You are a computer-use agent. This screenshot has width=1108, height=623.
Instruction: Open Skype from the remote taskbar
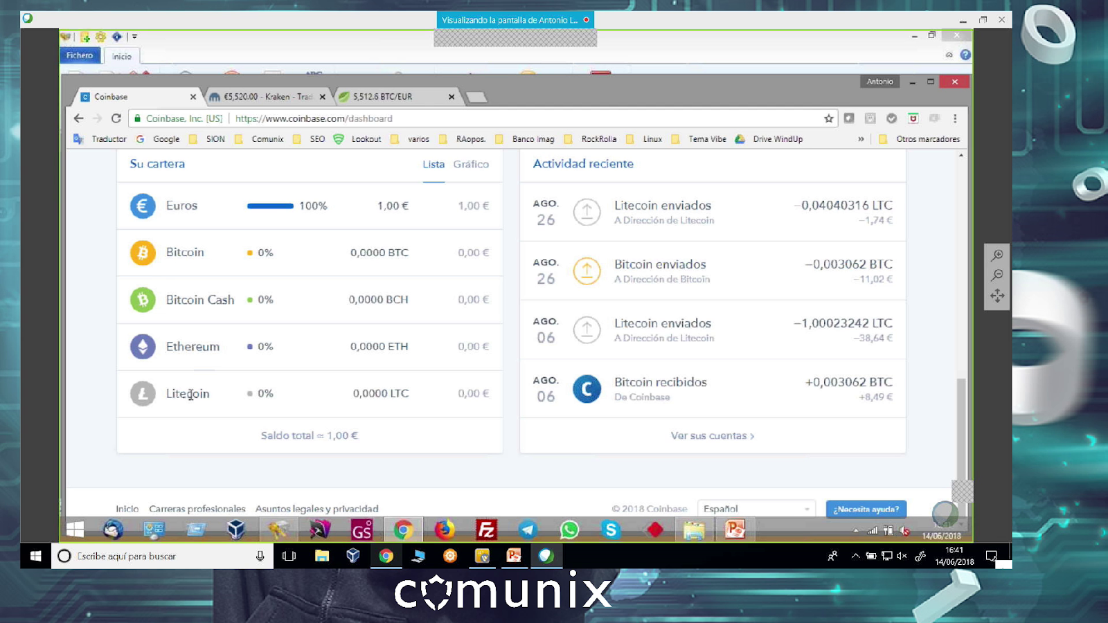[x=611, y=530]
